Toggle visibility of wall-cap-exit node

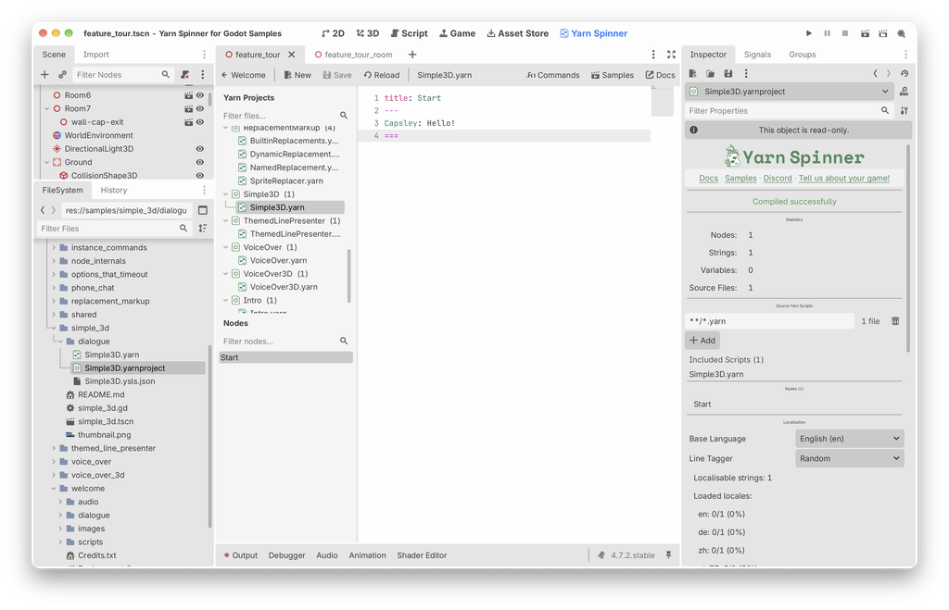[200, 122]
